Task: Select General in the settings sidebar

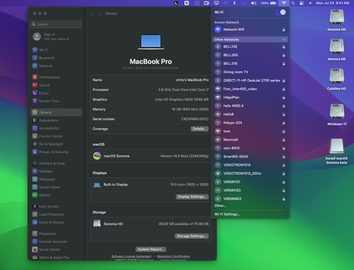Action: (56, 112)
